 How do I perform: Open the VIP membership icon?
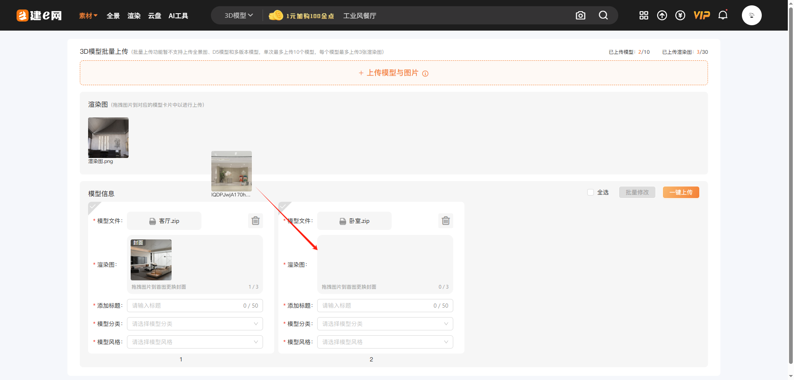tap(701, 15)
